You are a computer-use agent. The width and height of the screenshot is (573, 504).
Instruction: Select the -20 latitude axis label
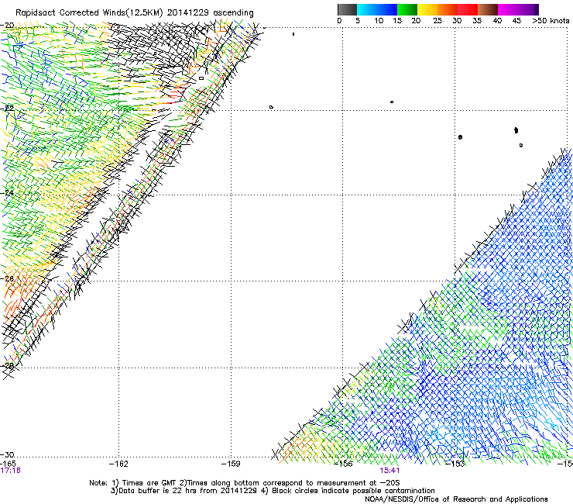(x=7, y=26)
